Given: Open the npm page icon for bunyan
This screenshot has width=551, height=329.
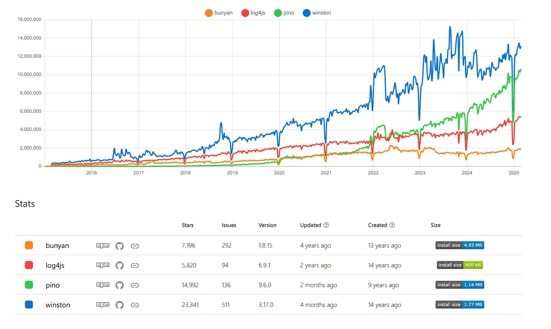Looking at the screenshot, I should click(103, 245).
